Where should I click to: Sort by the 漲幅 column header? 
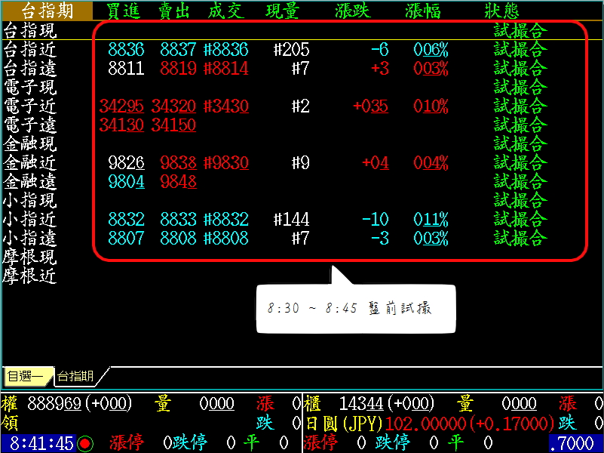[x=424, y=11]
